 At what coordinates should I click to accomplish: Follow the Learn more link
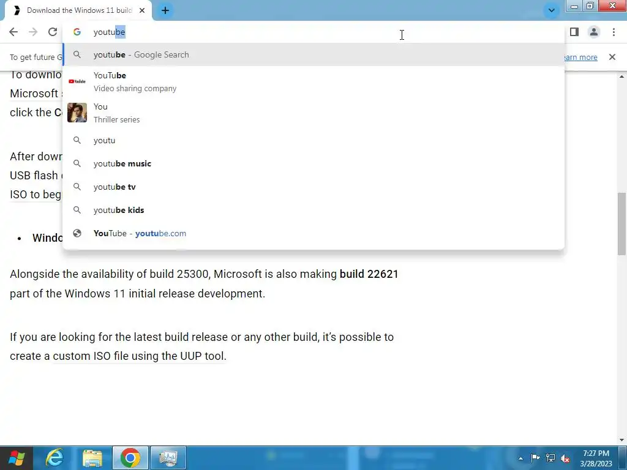tap(580, 57)
